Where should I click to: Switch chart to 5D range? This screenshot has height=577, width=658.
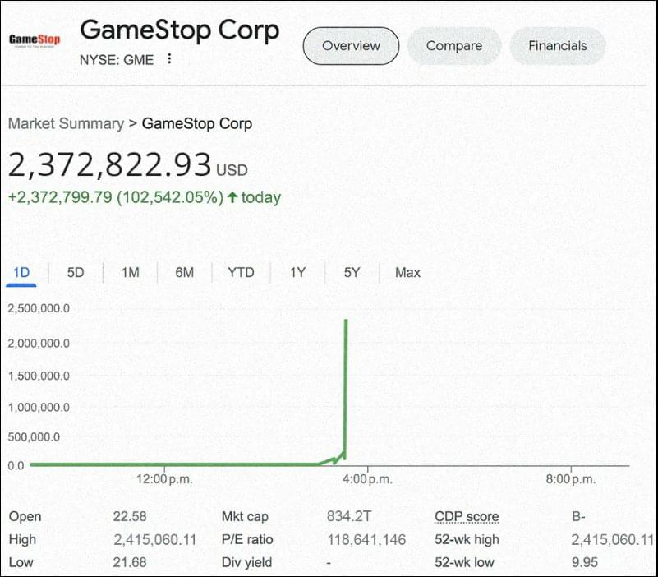click(x=76, y=273)
